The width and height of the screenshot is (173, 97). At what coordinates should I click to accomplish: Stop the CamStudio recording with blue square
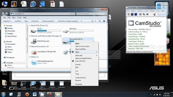click(x=136, y=14)
